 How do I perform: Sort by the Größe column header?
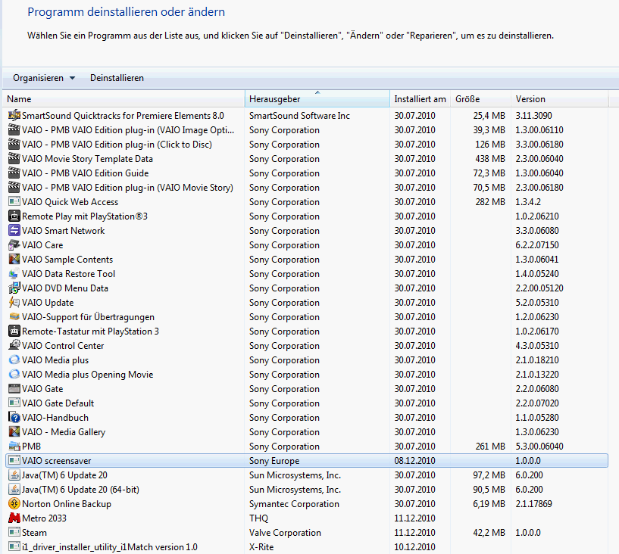481,99
